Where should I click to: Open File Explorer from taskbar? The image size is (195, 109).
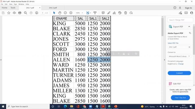72,106
